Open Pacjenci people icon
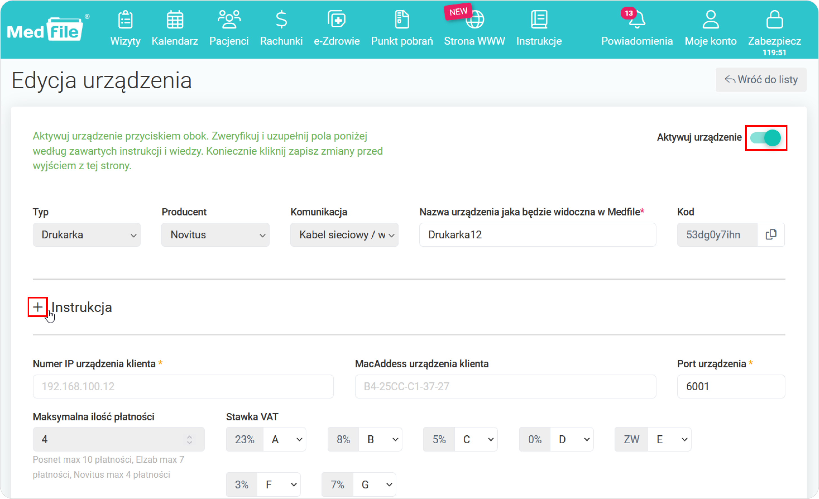The image size is (819, 499). (x=229, y=19)
